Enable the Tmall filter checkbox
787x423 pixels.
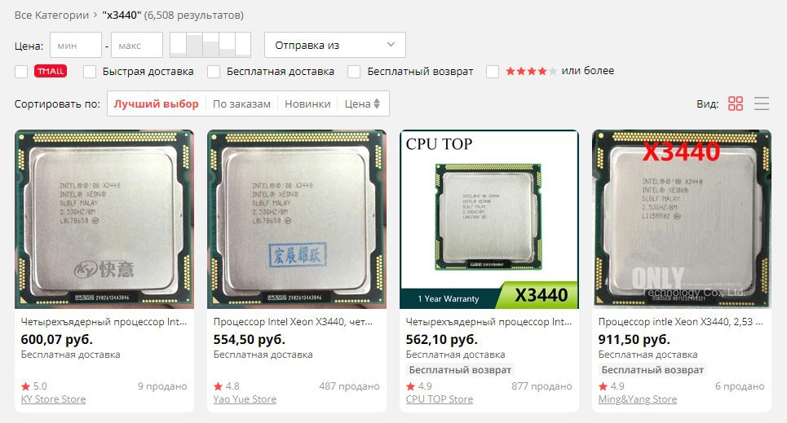click(x=21, y=72)
